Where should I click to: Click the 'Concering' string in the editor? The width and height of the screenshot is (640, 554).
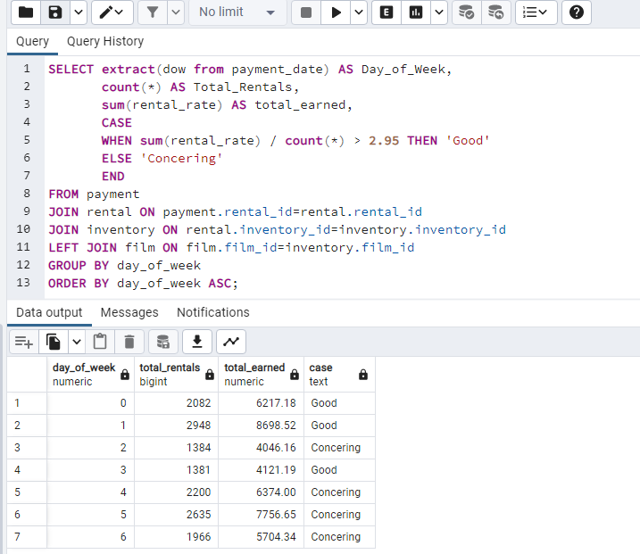tap(181, 159)
